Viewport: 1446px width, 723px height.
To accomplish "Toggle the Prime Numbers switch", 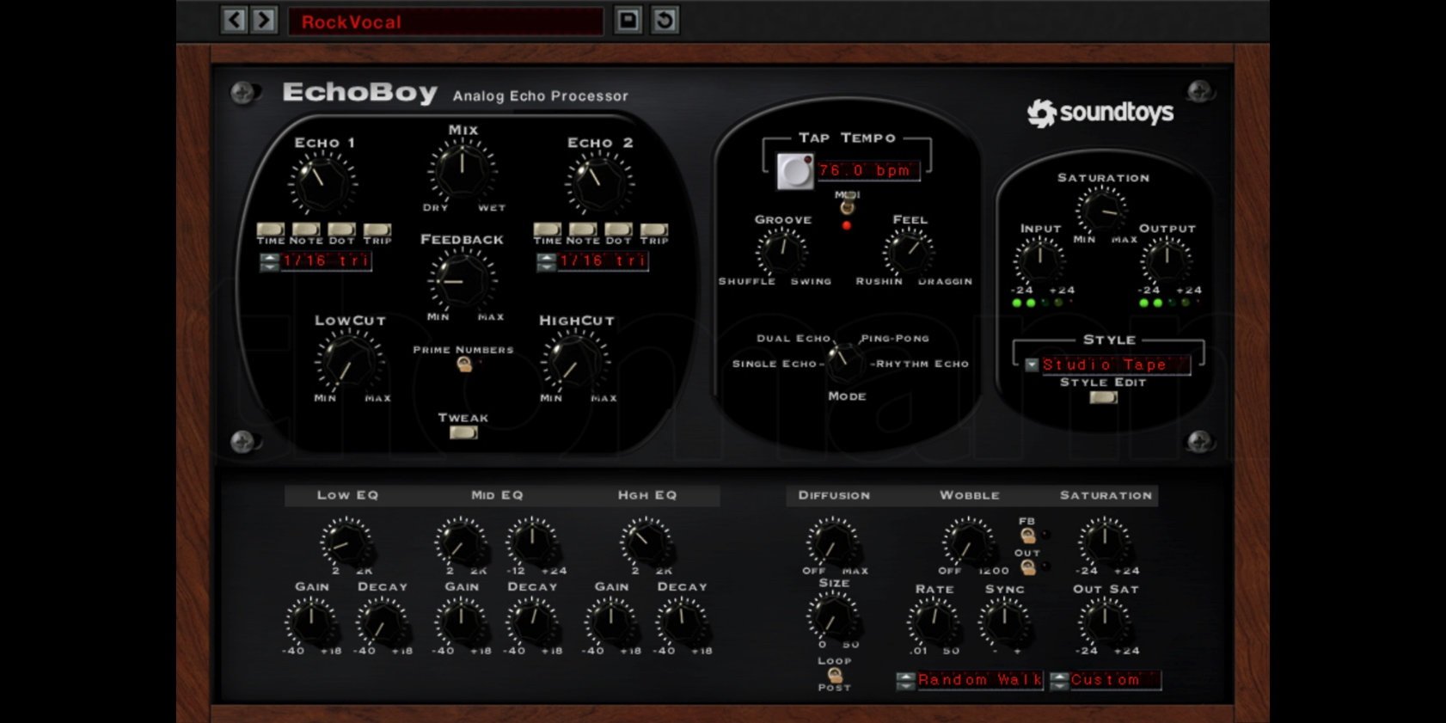I will pos(464,365).
